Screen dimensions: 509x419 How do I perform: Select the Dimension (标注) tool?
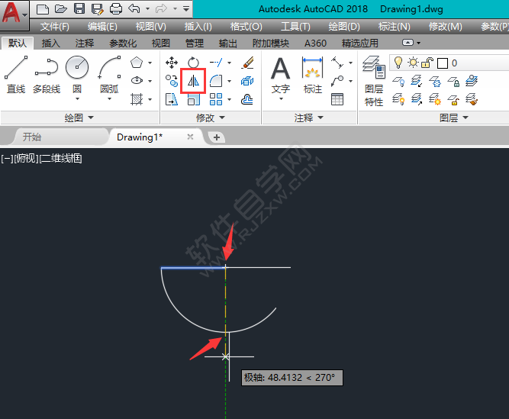312,75
